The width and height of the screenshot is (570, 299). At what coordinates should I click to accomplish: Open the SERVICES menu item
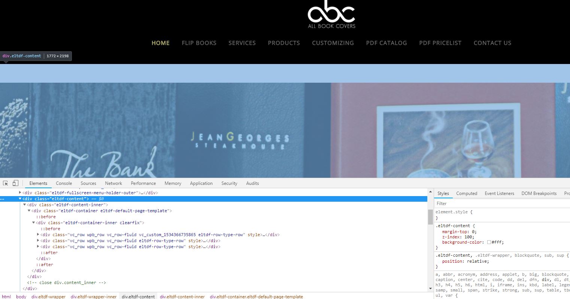[242, 43]
